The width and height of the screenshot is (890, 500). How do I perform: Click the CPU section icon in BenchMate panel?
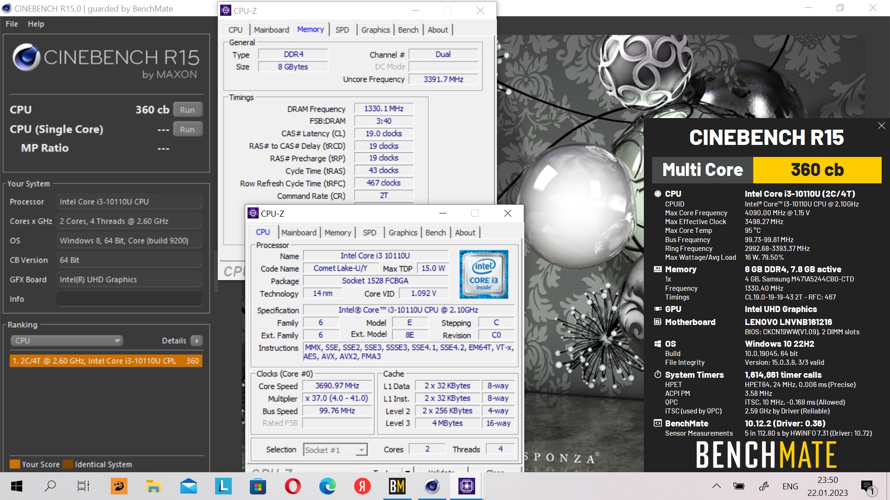[657, 194]
